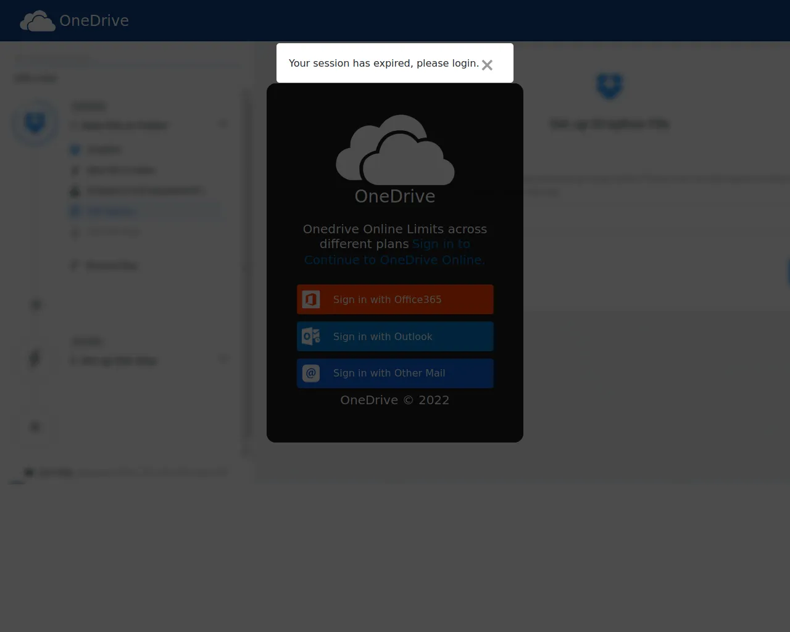Expand the first blurred sidebar section chevron
Viewport: 790px width, 632px height.
coord(223,124)
